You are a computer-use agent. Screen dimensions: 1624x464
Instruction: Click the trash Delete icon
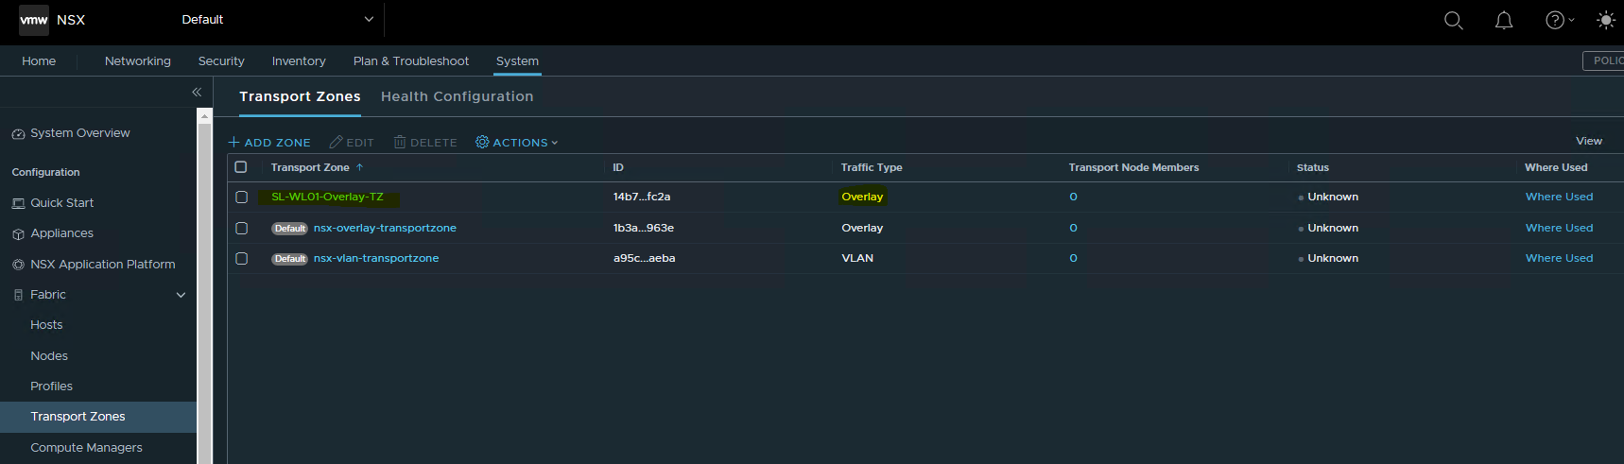(400, 142)
